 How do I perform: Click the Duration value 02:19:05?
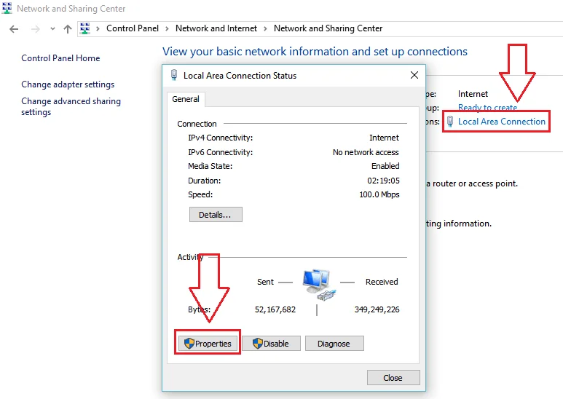(x=383, y=181)
